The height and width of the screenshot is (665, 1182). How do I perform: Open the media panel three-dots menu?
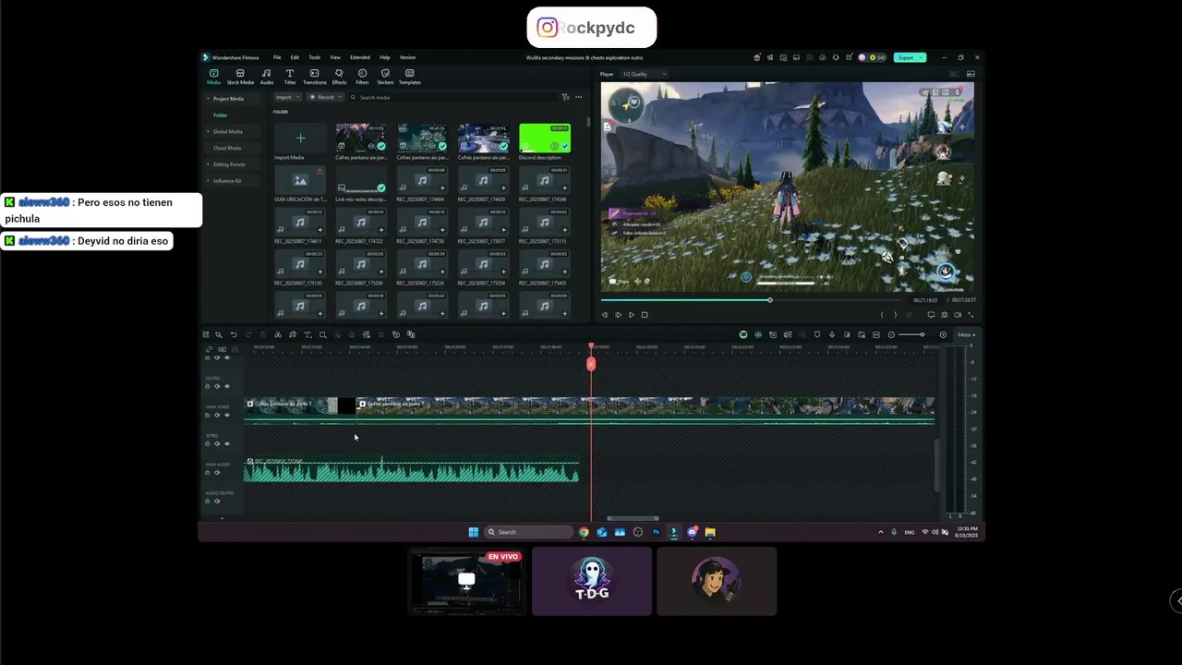[579, 97]
